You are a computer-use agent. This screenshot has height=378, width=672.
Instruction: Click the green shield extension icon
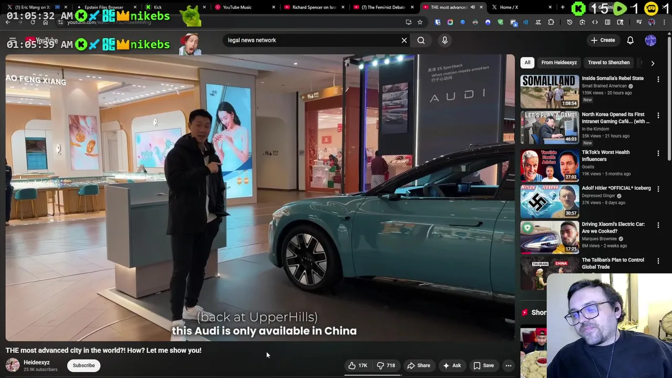pyautogui.click(x=500, y=22)
